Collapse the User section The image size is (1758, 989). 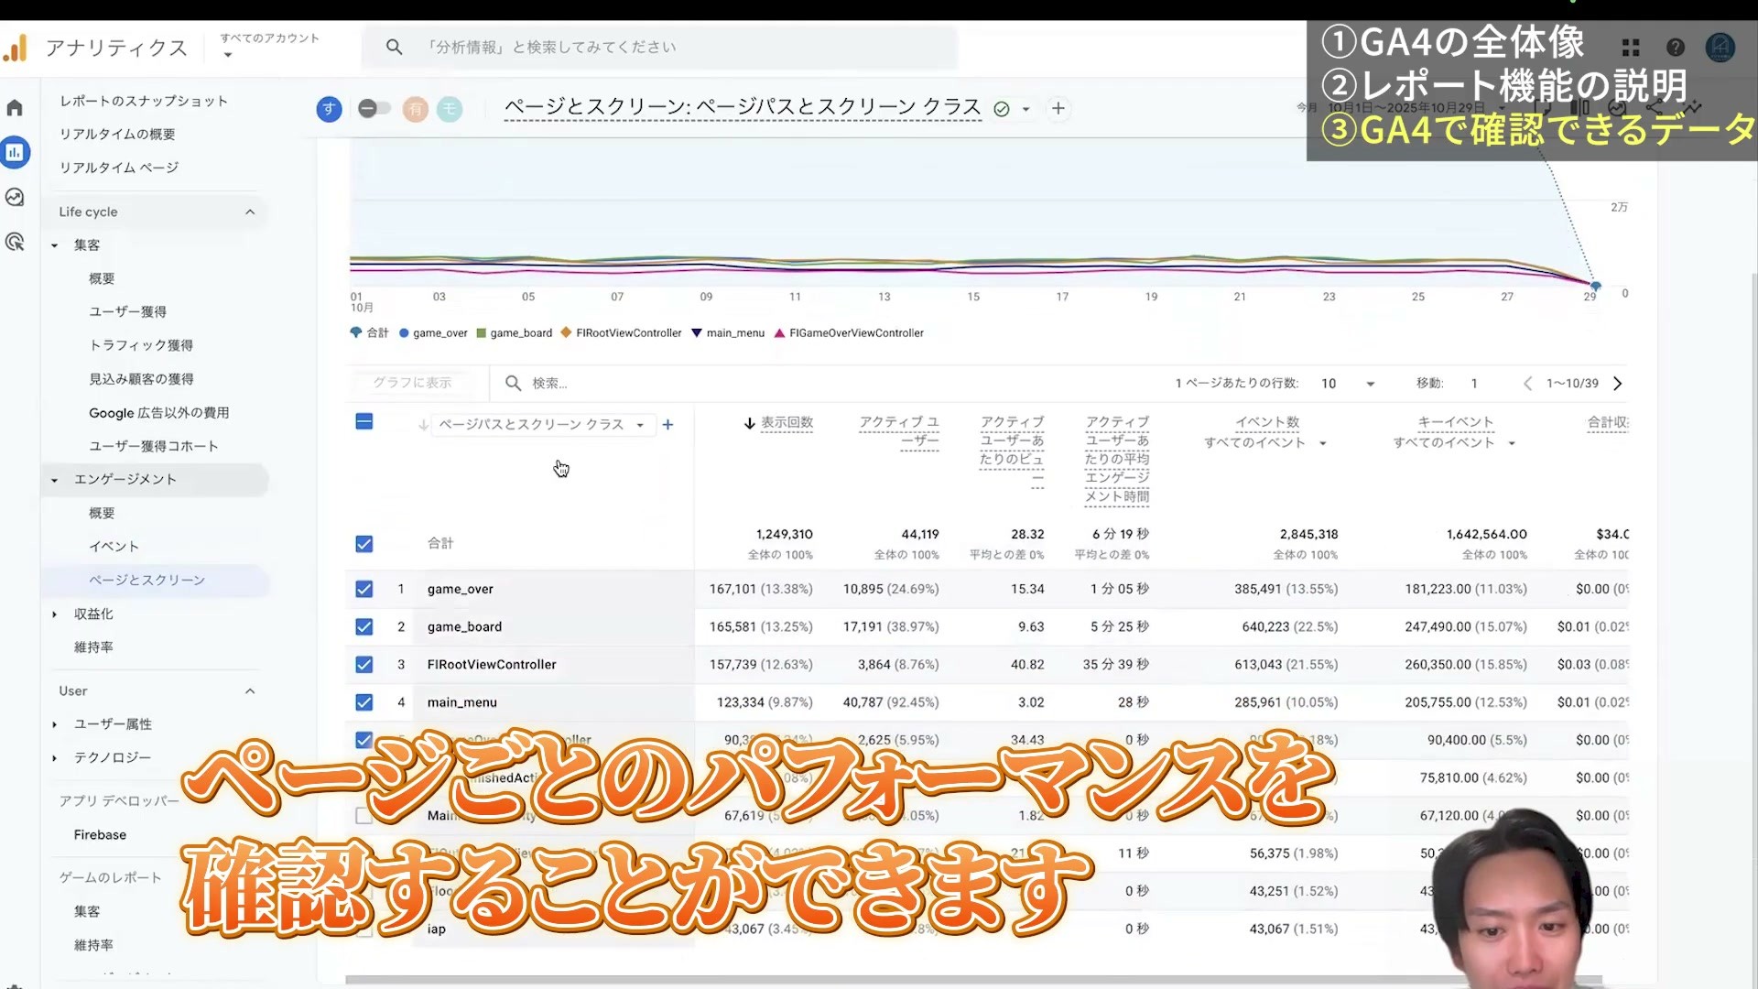[x=250, y=691]
